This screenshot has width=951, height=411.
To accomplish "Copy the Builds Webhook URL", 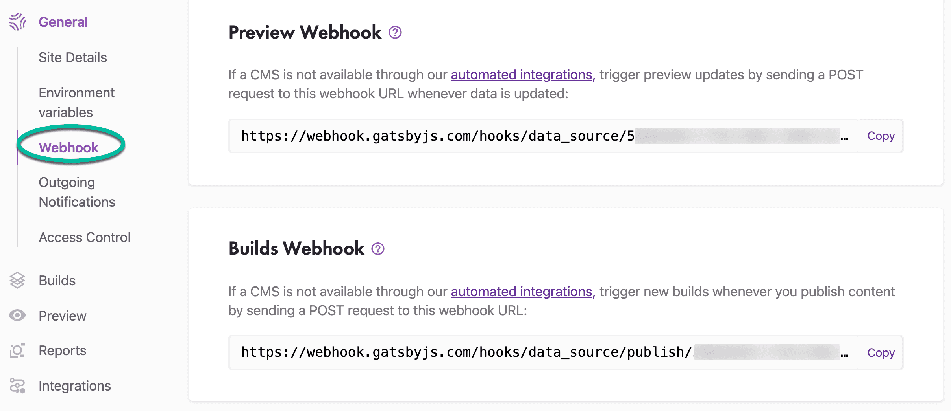I will tap(881, 353).
